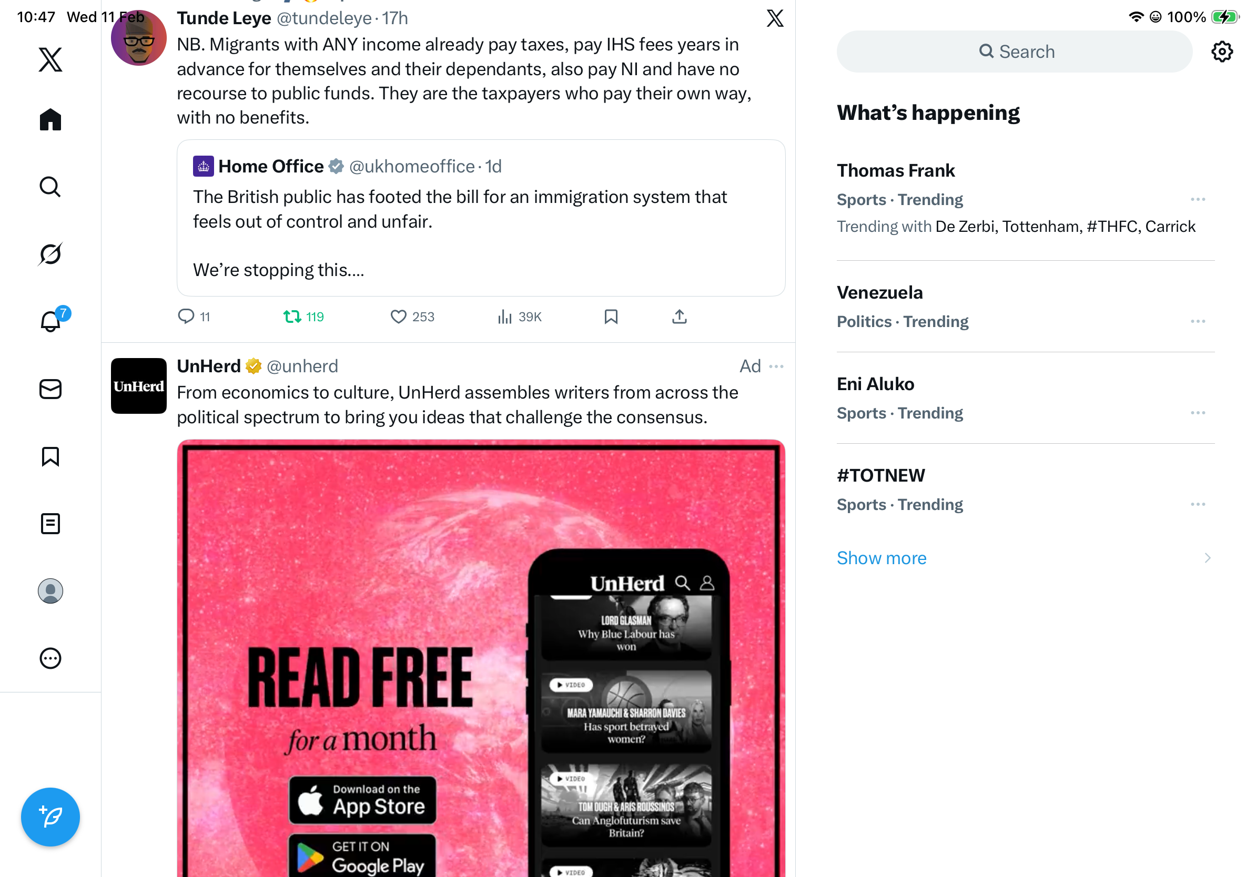Open the Bookmarks icon in sidebar
The width and height of the screenshot is (1256, 877).
pyautogui.click(x=50, y=456)
